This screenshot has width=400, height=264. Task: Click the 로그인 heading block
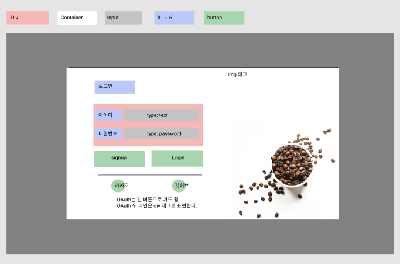coord(115,87)
